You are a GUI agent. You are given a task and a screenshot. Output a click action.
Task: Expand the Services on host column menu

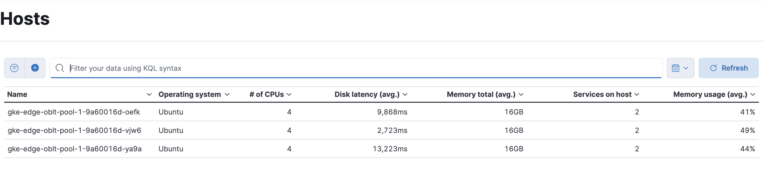(637, 94)
